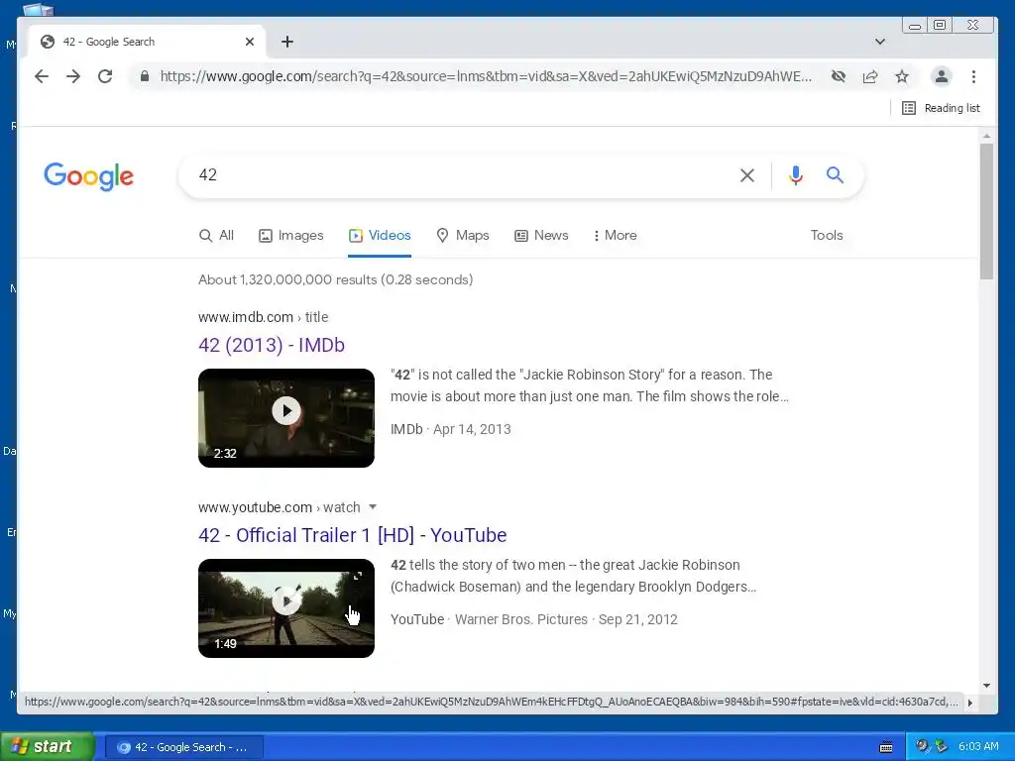The height and width of the screenshot is (761, 1015).
Task: Click the third-party cookies blocked eye icon
Action: click(839, 76)
